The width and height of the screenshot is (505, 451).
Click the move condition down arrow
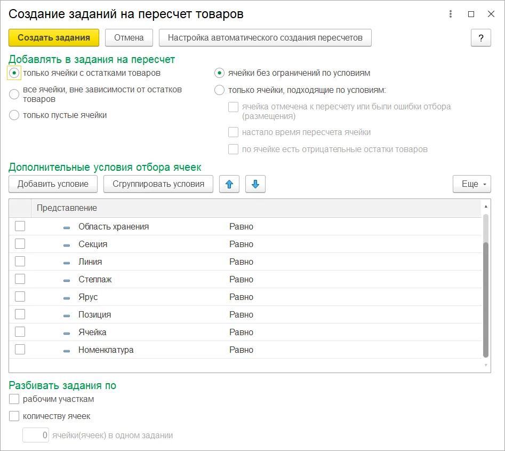[x=255, y=184]
